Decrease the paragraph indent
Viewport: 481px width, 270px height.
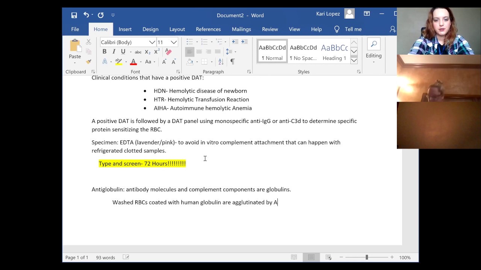coord(235,42)
